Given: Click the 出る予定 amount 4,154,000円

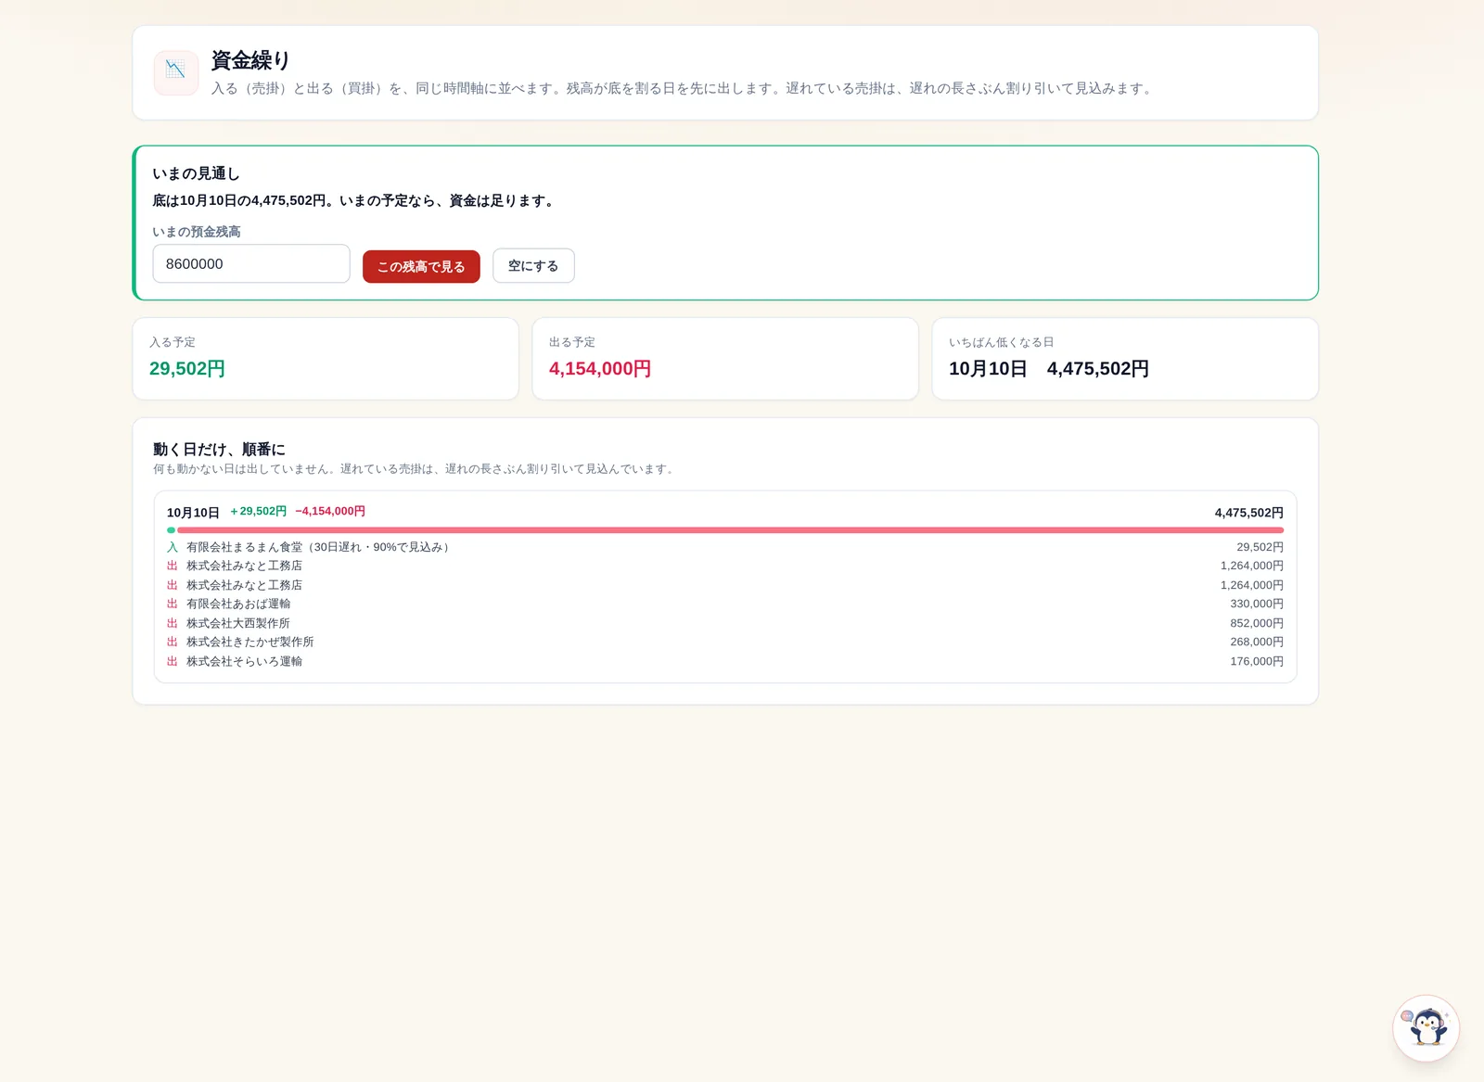Looking at the screenshot, I should tap(600, 369).
